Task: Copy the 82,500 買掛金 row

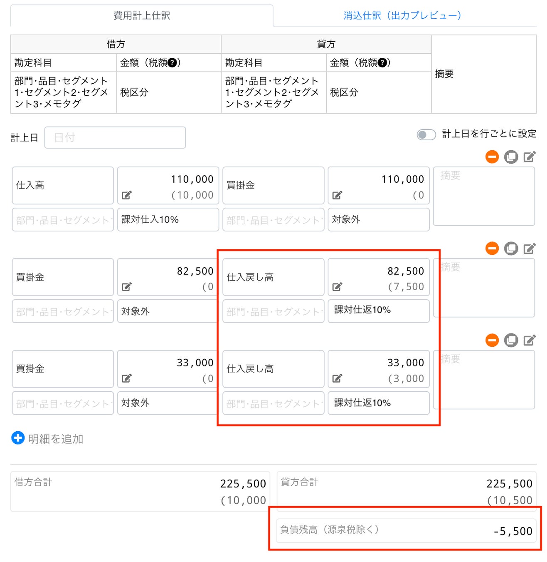Action: point(511,249)
